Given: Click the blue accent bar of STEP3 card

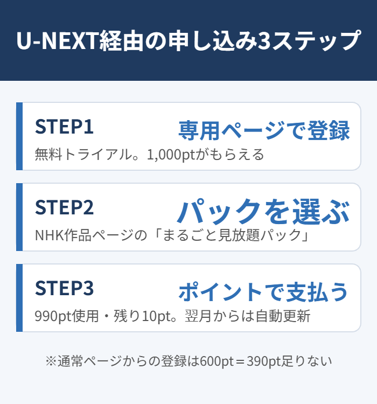Looking at the screenshot, I should (19, 298).
